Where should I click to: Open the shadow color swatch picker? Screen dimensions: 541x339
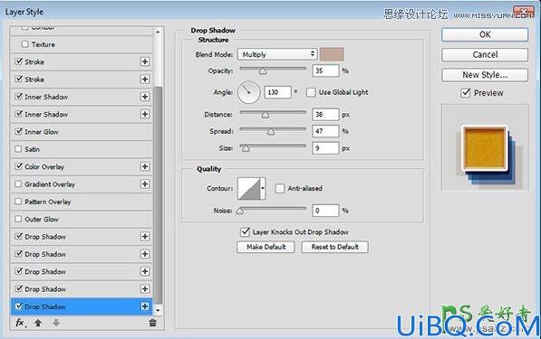[x=332, y=54]
